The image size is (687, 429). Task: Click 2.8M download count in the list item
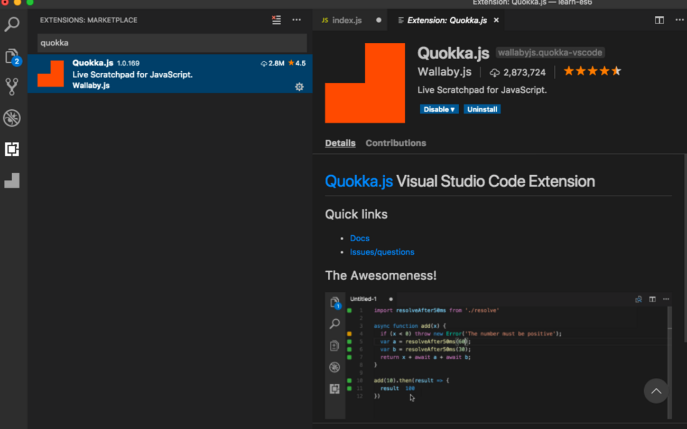click(x=272, y=63)
